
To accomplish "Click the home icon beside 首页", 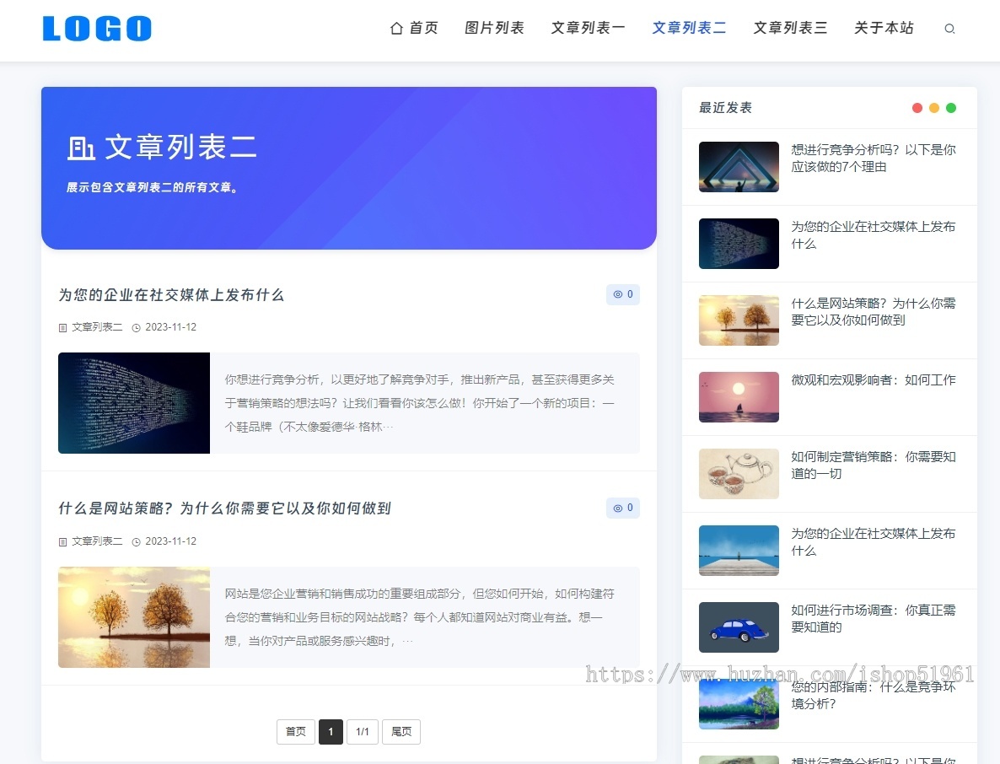I will click(x=396, y=28).
